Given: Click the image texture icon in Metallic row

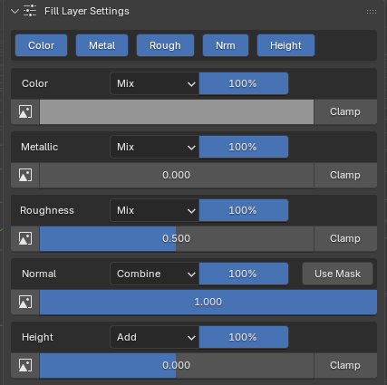Looking at the screenshot, I should click(x=25, y=175).
